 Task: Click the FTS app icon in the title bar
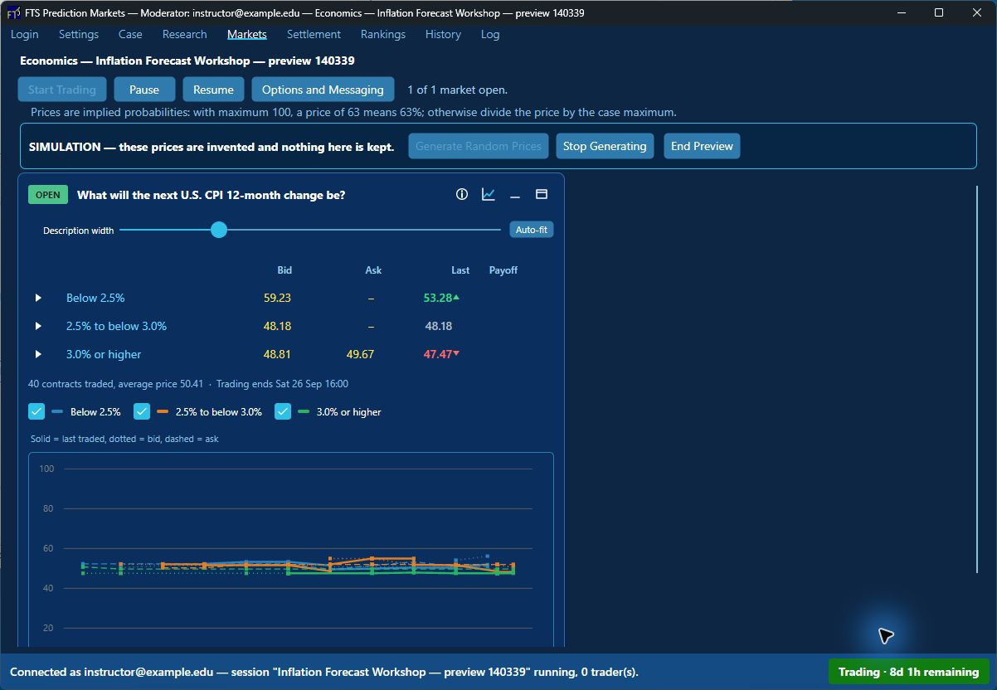pos(13,12)
